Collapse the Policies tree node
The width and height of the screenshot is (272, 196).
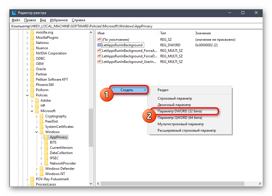click(x=27, y=95)
